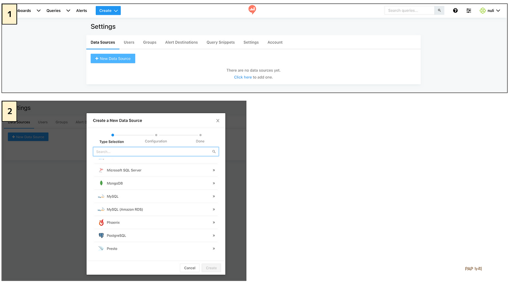Click chevron arrow on MongoDB row
Screen dimensions: 511x282
214,183
